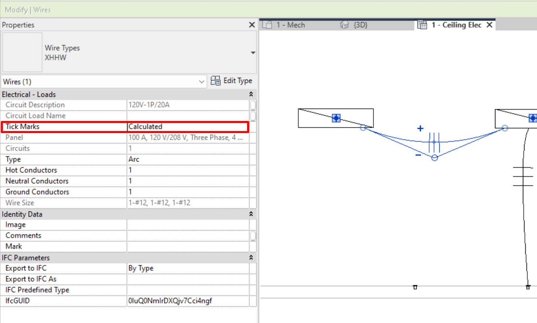Collapse the Identity Data section
Image resolution: width=537 pixels, height=323 pixels.
[252, 214]
